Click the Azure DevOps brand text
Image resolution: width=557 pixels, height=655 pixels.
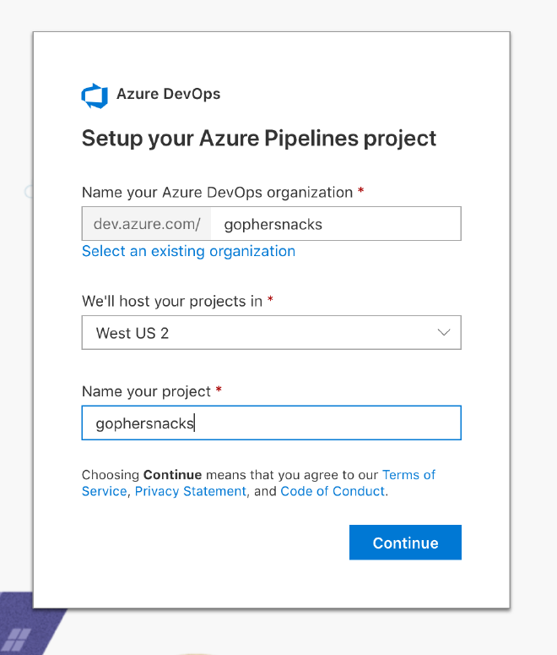(168, 94)
